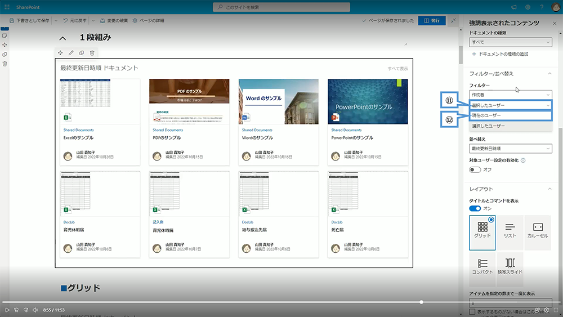Image resolution: width=563 pixels, height=317 pixels.
Task: Click the 発行 publish button
Action: pos(432,20)
